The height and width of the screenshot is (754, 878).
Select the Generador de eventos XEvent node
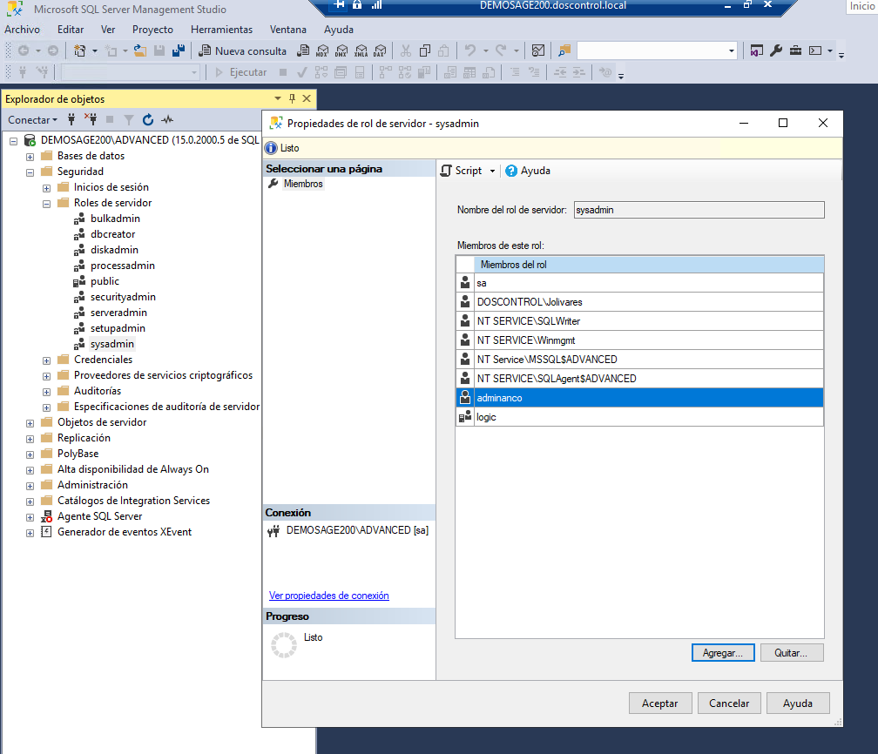click(125, 532)
